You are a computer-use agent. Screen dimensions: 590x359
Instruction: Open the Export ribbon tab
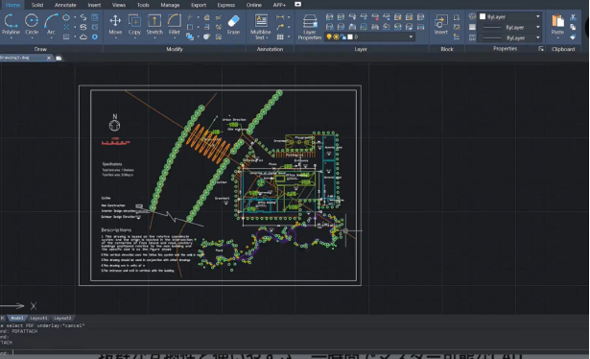199,5
